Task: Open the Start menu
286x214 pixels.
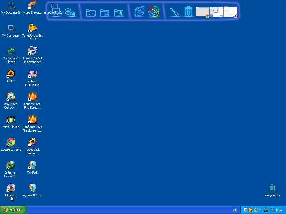Action: (13, 210)
